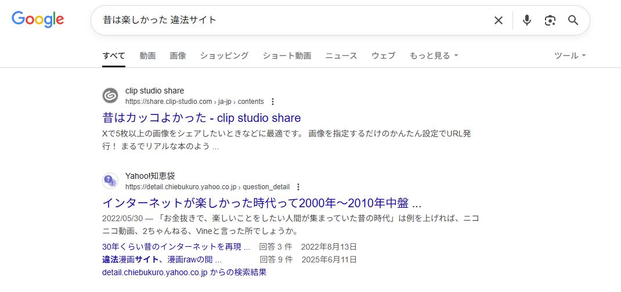Clear the search box with the X icon
This screenshot has width=621, height=292.
(498, 20)
